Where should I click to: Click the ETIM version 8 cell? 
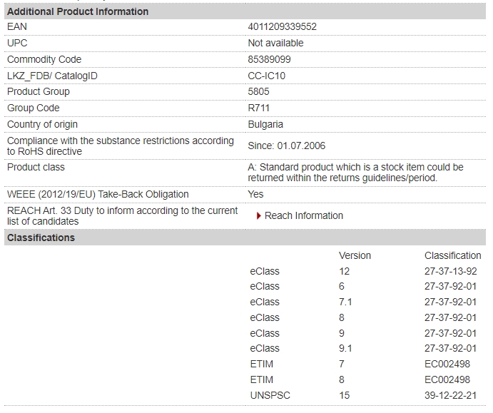pos(342,379)
